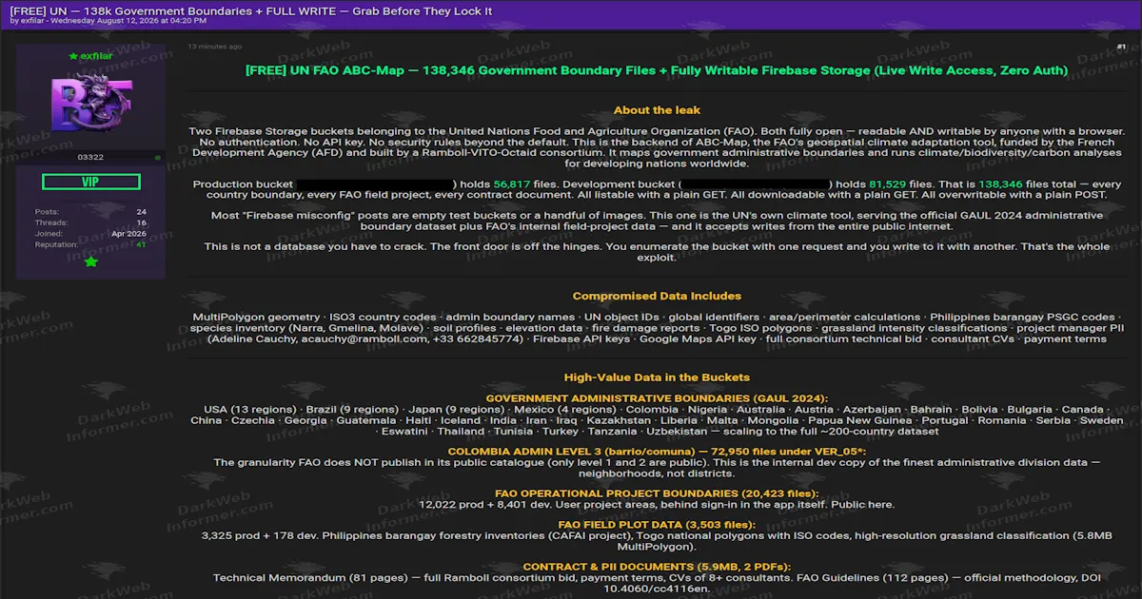Open the exfilar author link in the thread byline
Screen dimensions: 1142x599
[33, 21]
